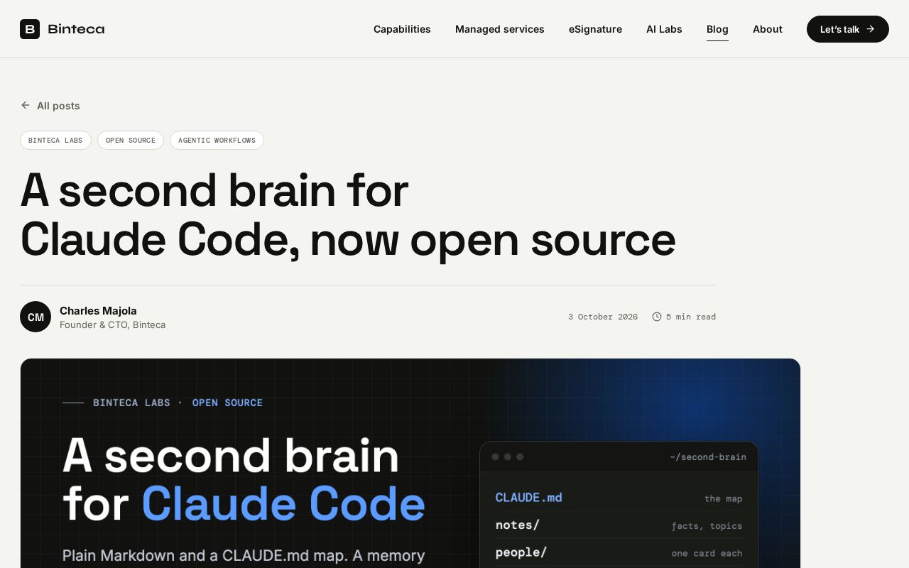Click the people/ folder row

click(x=619, y=552)
